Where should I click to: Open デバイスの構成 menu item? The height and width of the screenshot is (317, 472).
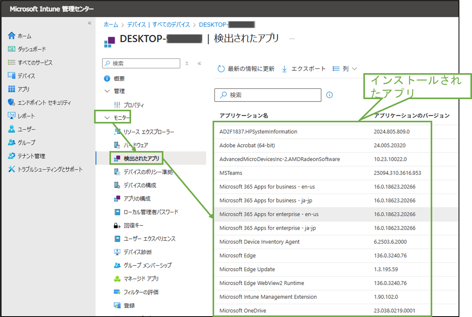point(140,185)
